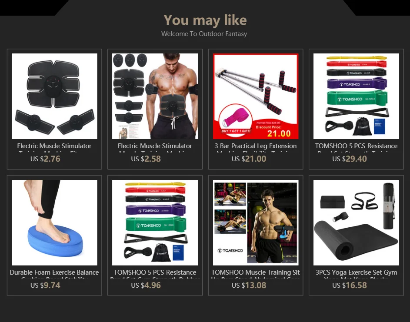Open the TOMSHOO resistance bands image priced $29.40

(356, 96)
